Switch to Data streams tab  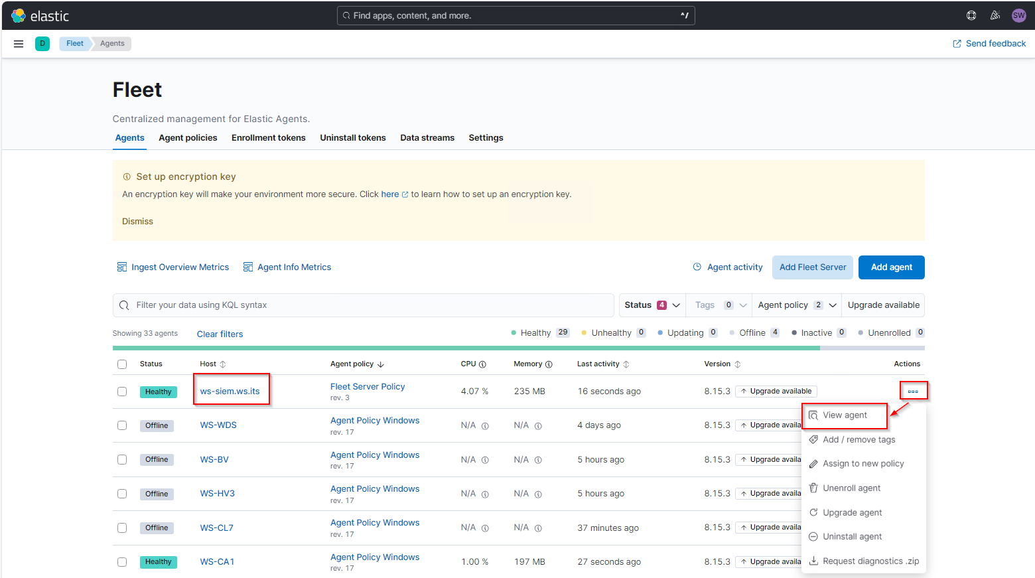pos(427,138)
